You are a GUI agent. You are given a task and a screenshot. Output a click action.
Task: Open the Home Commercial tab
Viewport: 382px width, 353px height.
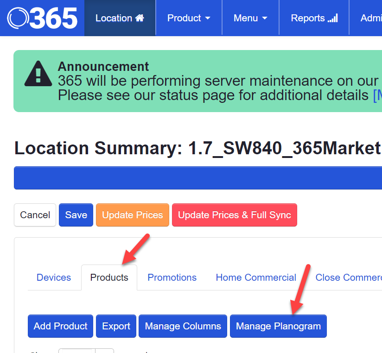click(256, 277)
